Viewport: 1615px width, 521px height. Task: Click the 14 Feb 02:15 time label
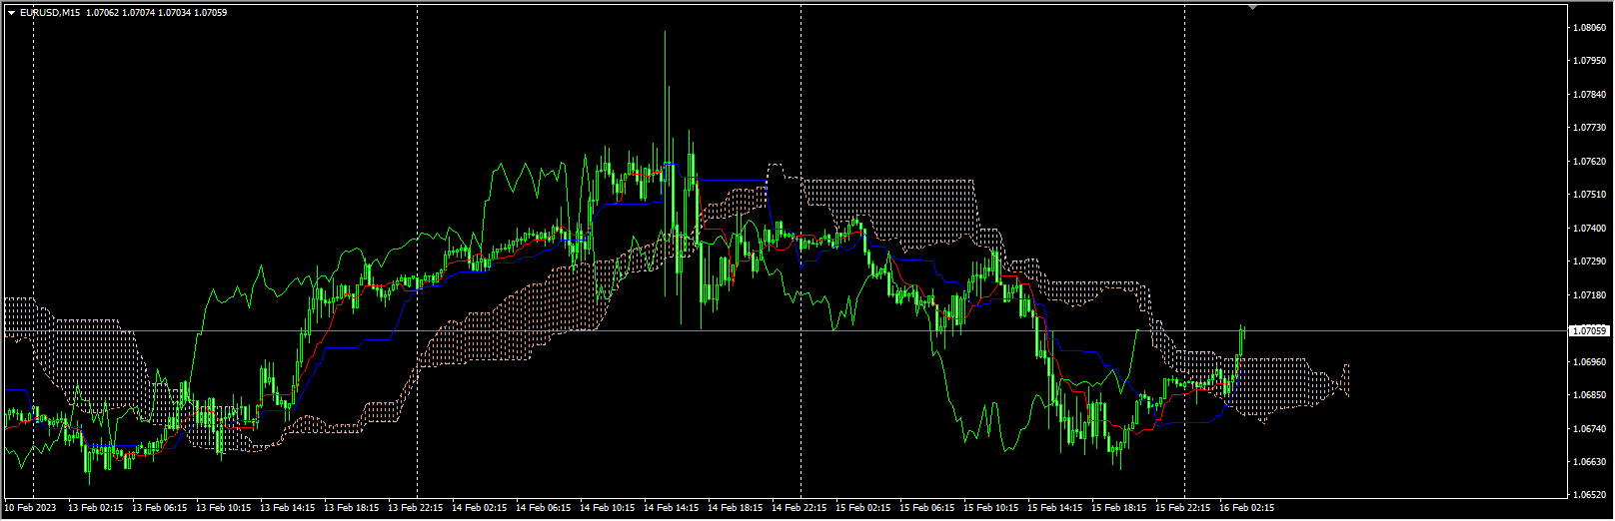pyautogui.click(x=480, y=508)
